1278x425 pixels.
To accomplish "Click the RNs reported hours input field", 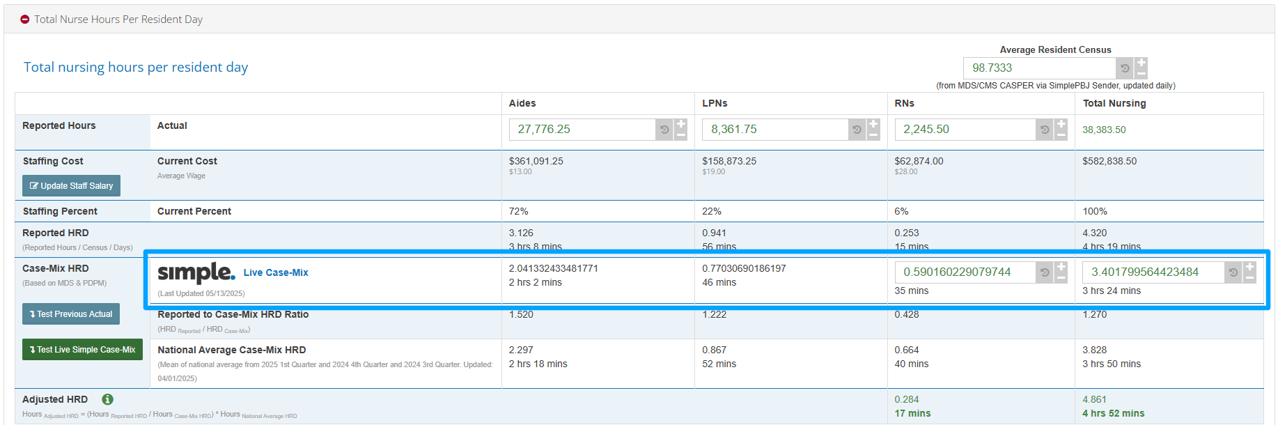I will tap(965, 130).
